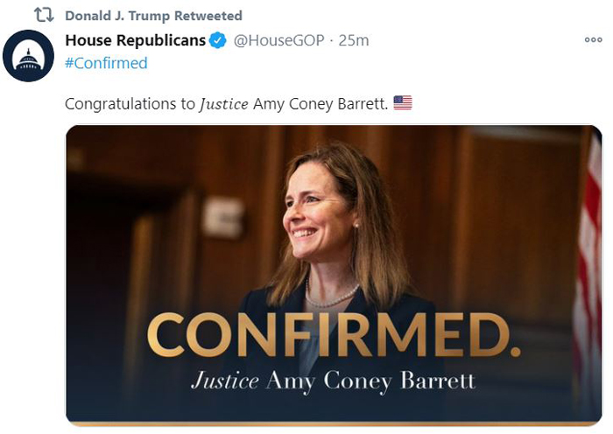Click the pearl necklace in the photo
This screenshot has width=613, height=434.
tap(332, 295)
